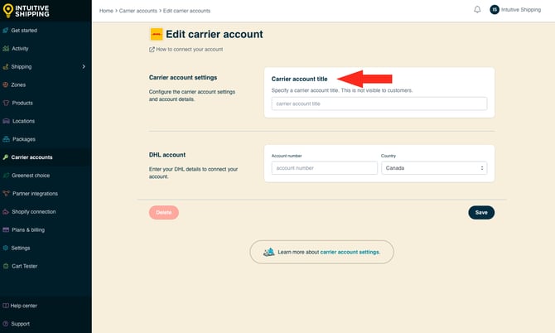The height and width of the screenshot is (333, 555).
Task: Focus the carrier account title field
Action: click(x=379, y=104)
